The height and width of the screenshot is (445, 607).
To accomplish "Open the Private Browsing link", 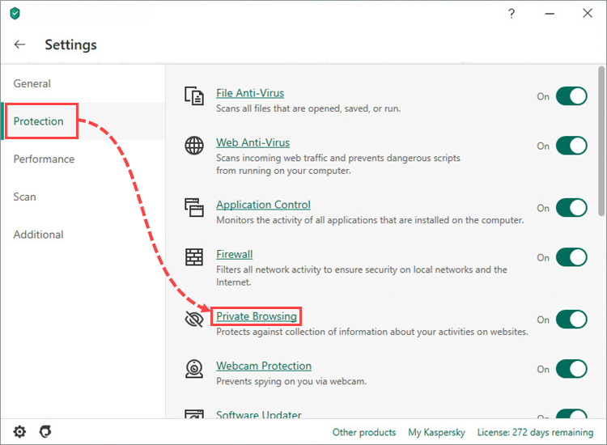I will pyautogui.click(x=257, y=316).
